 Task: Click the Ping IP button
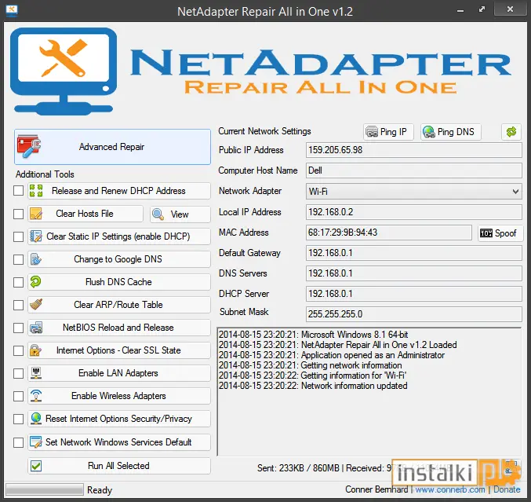388,132
